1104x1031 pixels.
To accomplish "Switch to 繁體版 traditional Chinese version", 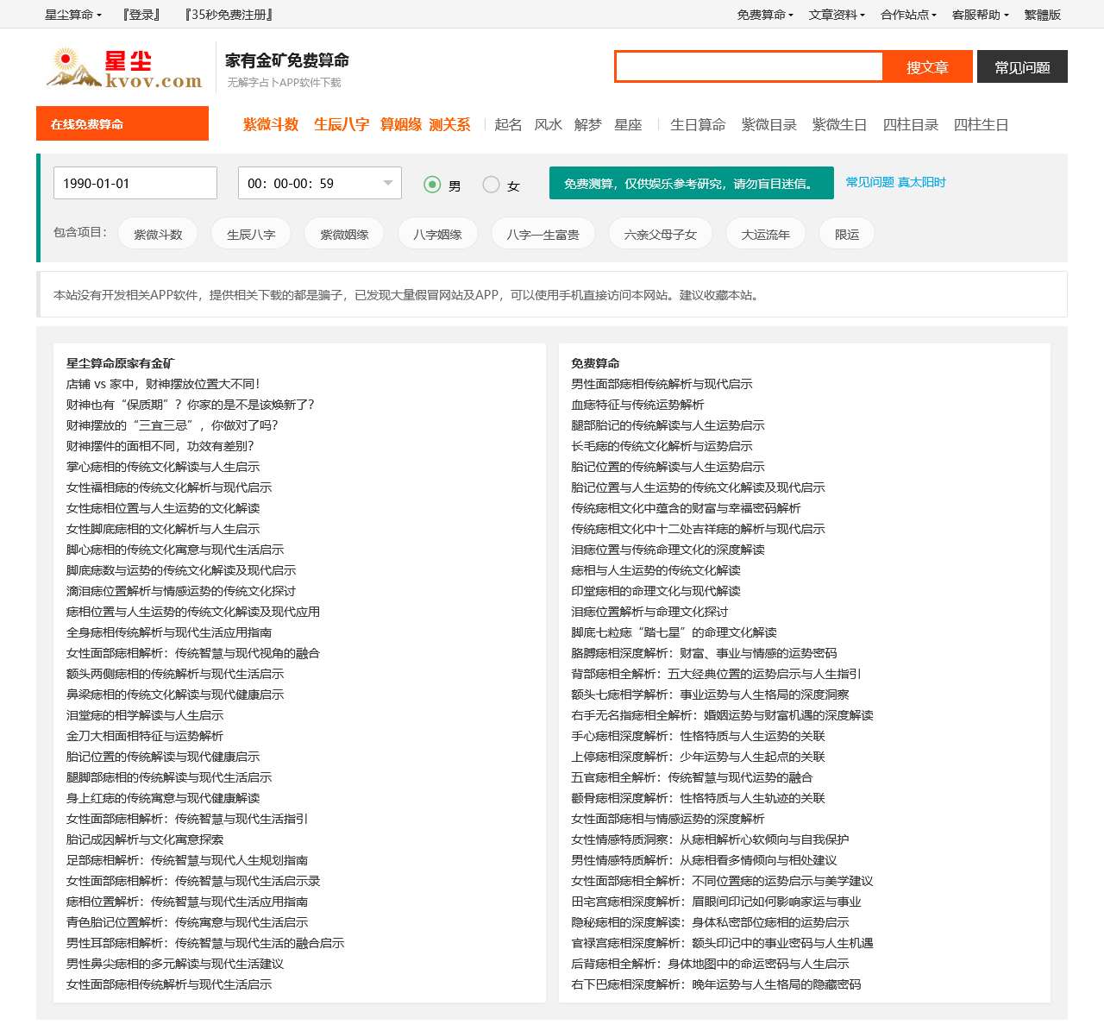I will click(1042, 14).
